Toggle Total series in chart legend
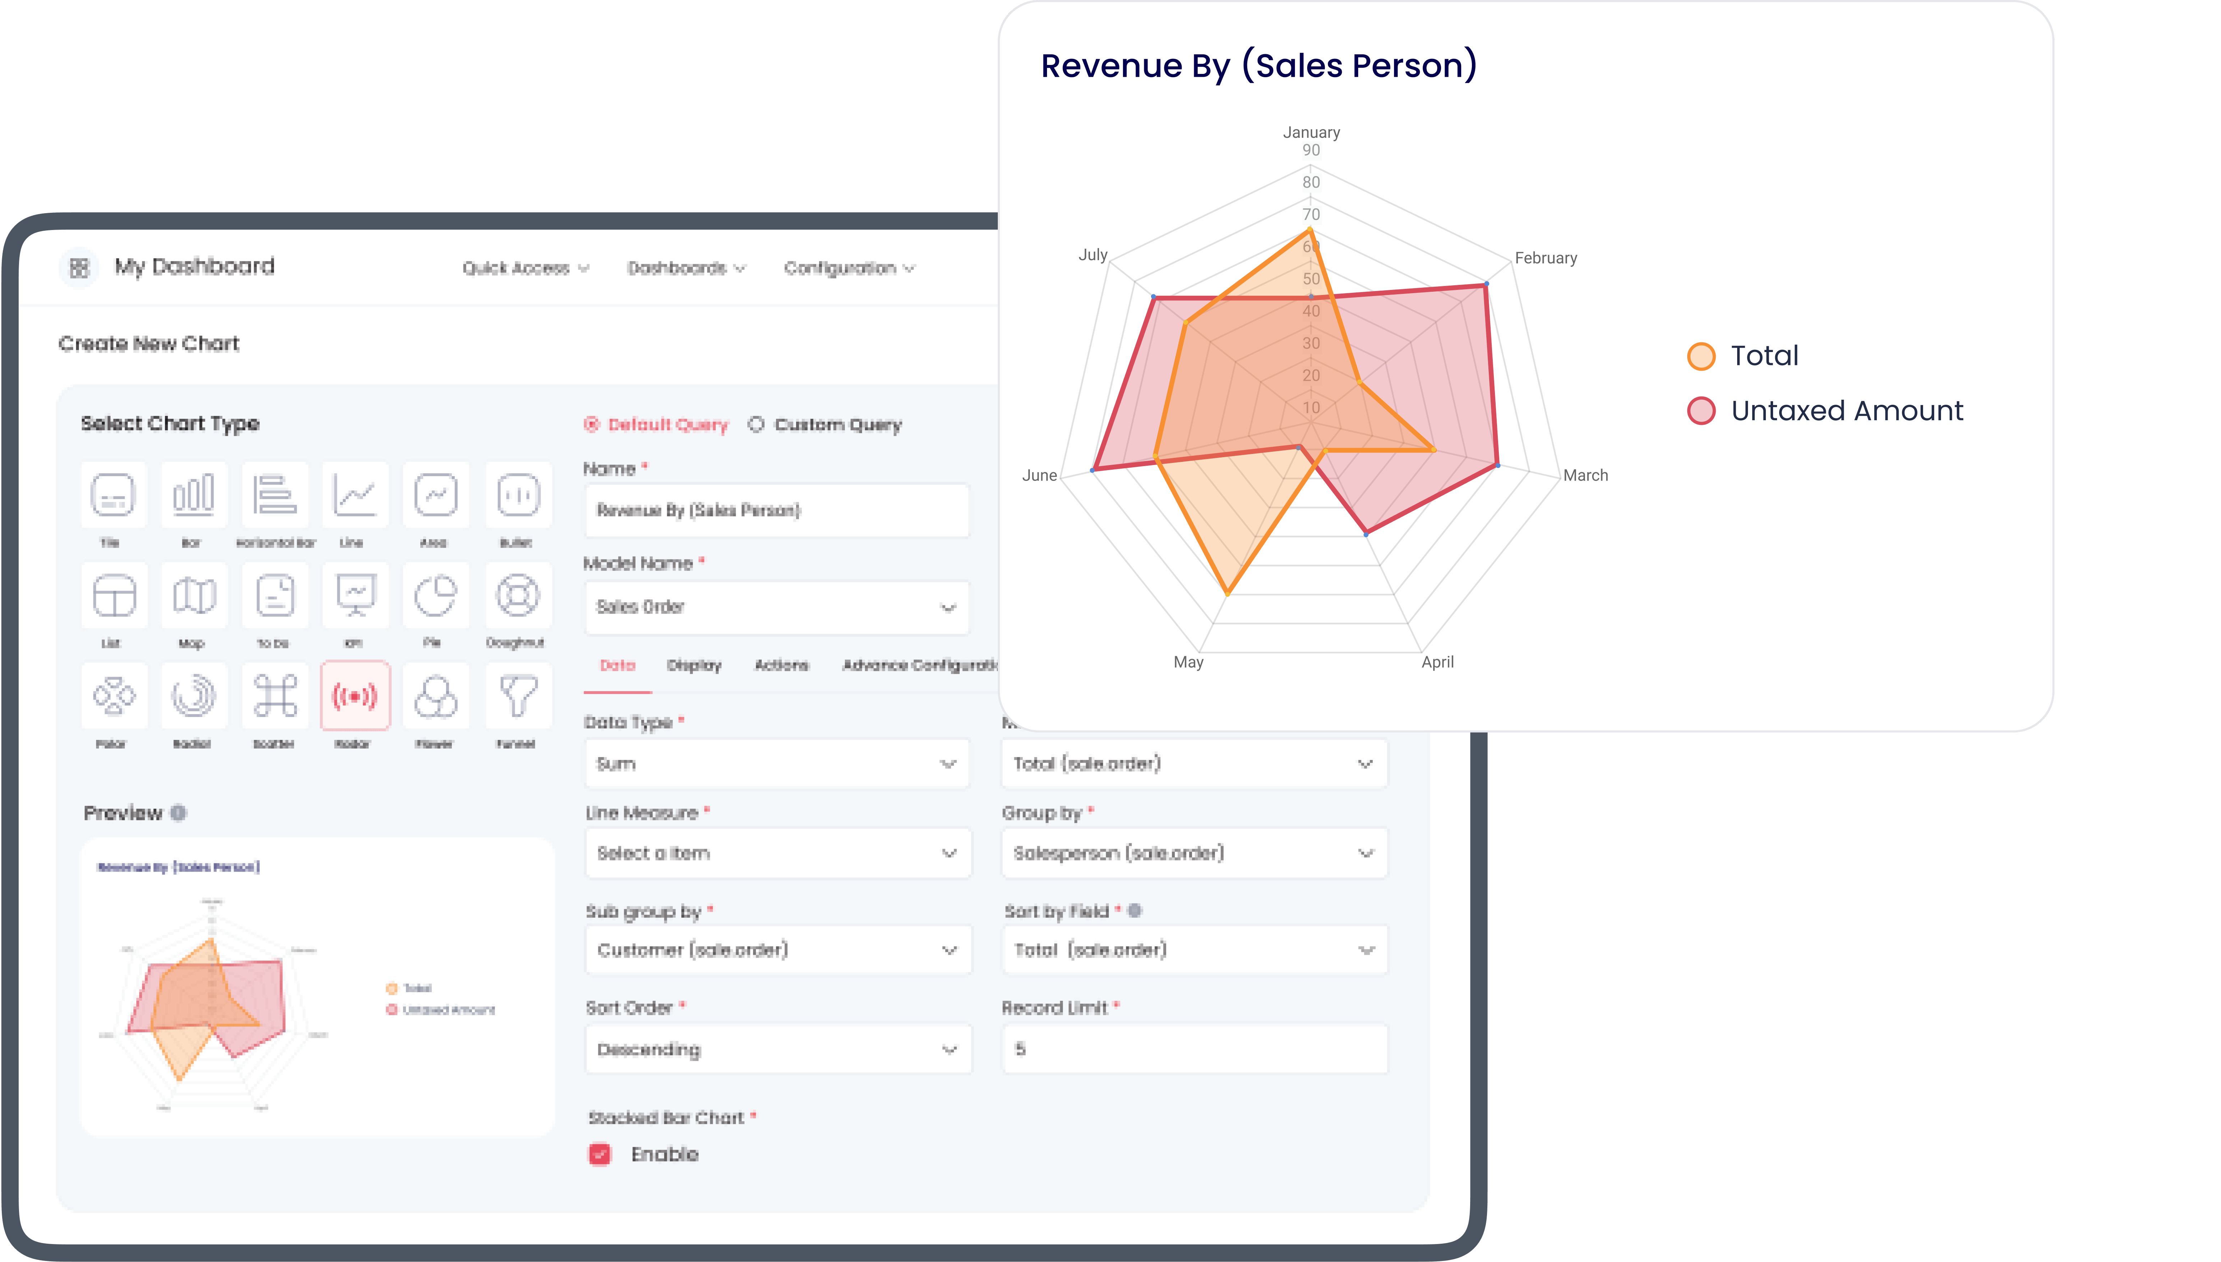This screenshot has height=1262, width=2221. tap(1743, 356)
